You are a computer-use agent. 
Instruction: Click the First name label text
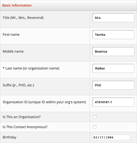click(x=11, y=35)
